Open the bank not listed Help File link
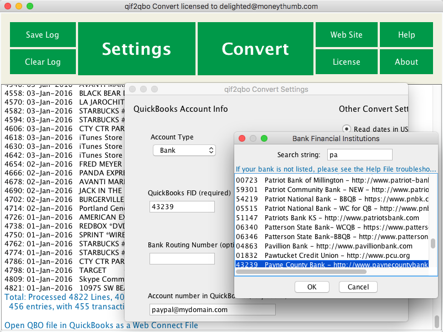 click(x=336, y=169)
